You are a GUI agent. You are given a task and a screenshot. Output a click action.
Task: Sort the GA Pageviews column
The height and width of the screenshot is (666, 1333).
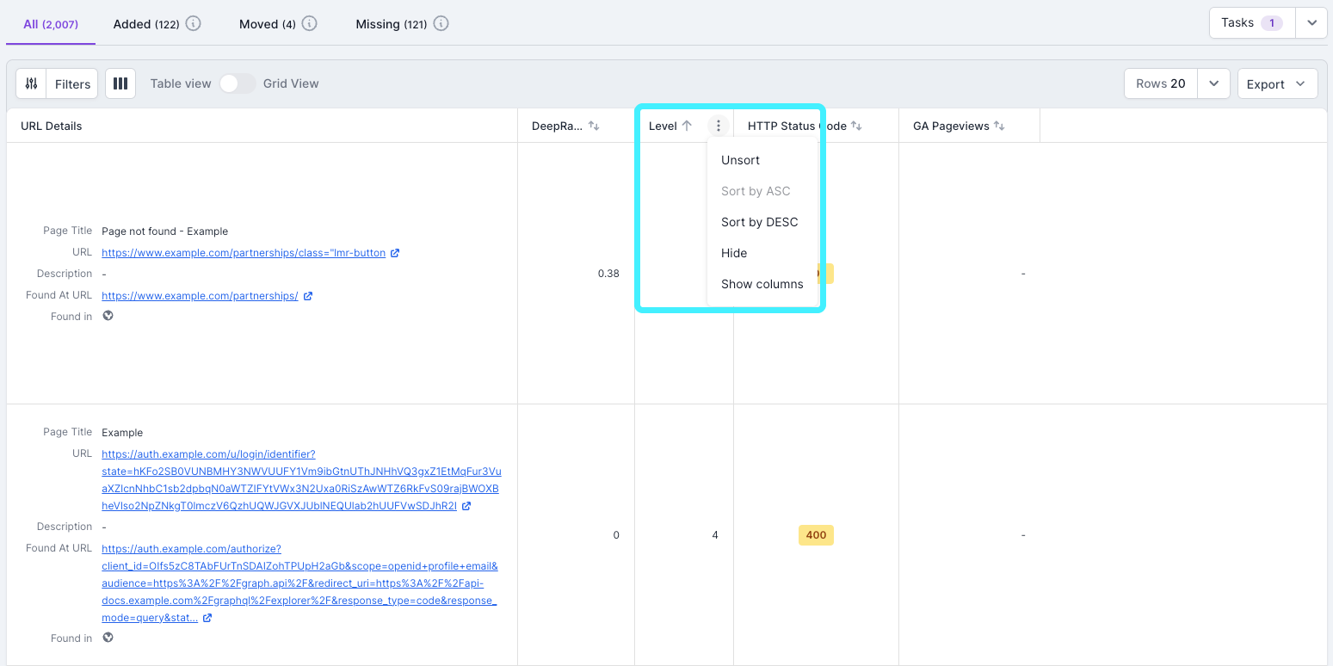point(999,125)
